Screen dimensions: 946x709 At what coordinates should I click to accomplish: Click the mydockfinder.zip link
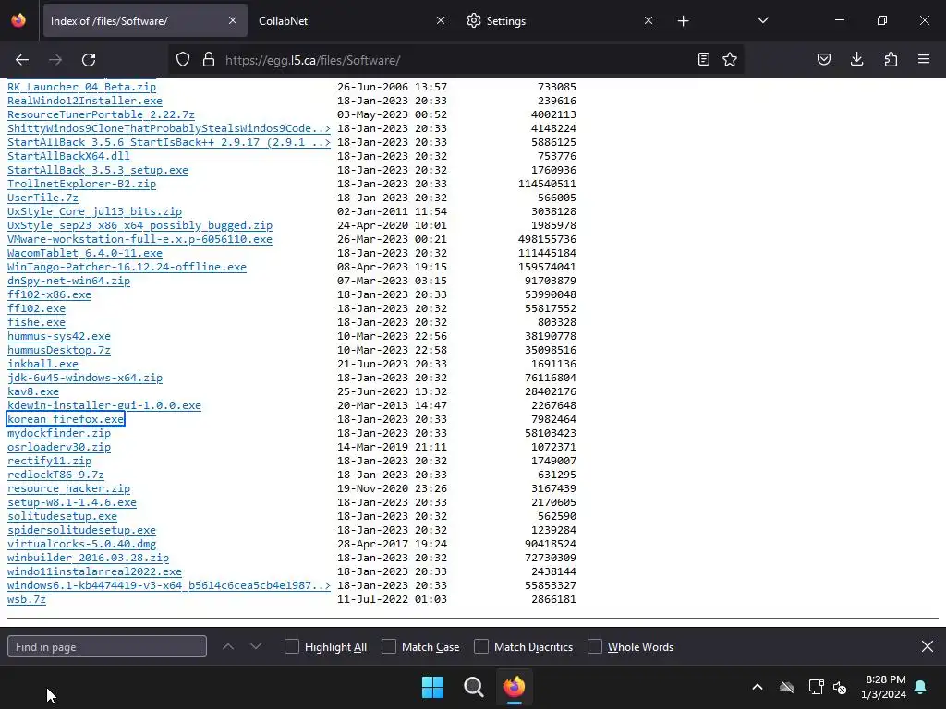click(x=59, y=433)
